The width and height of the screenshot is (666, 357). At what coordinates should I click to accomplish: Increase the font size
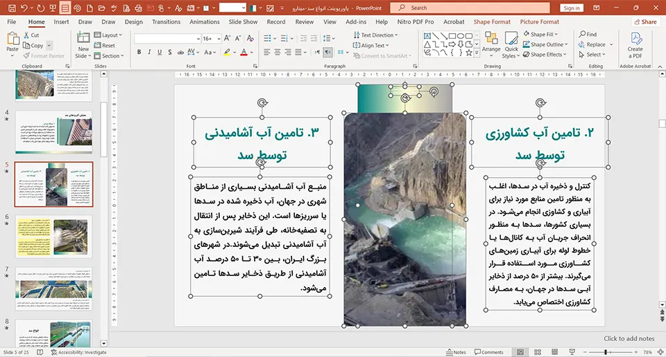click(228, 39)
